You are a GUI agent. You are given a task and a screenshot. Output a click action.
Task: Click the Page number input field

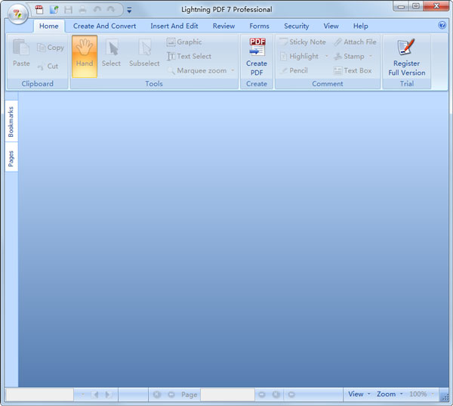(228, 394)
